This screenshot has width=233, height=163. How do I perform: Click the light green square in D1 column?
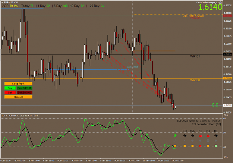point(216,146)
